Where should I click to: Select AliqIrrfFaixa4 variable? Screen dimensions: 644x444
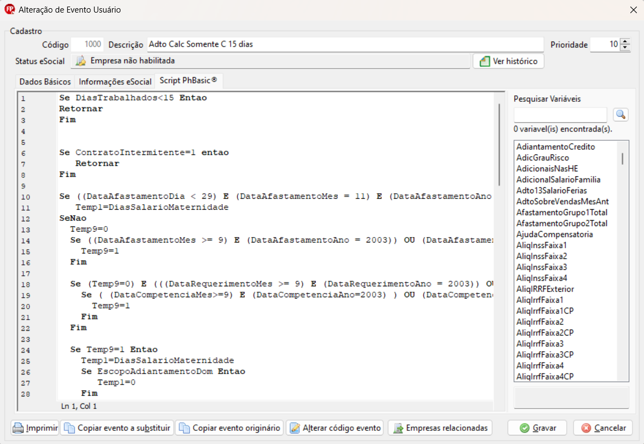pos(540,366)
